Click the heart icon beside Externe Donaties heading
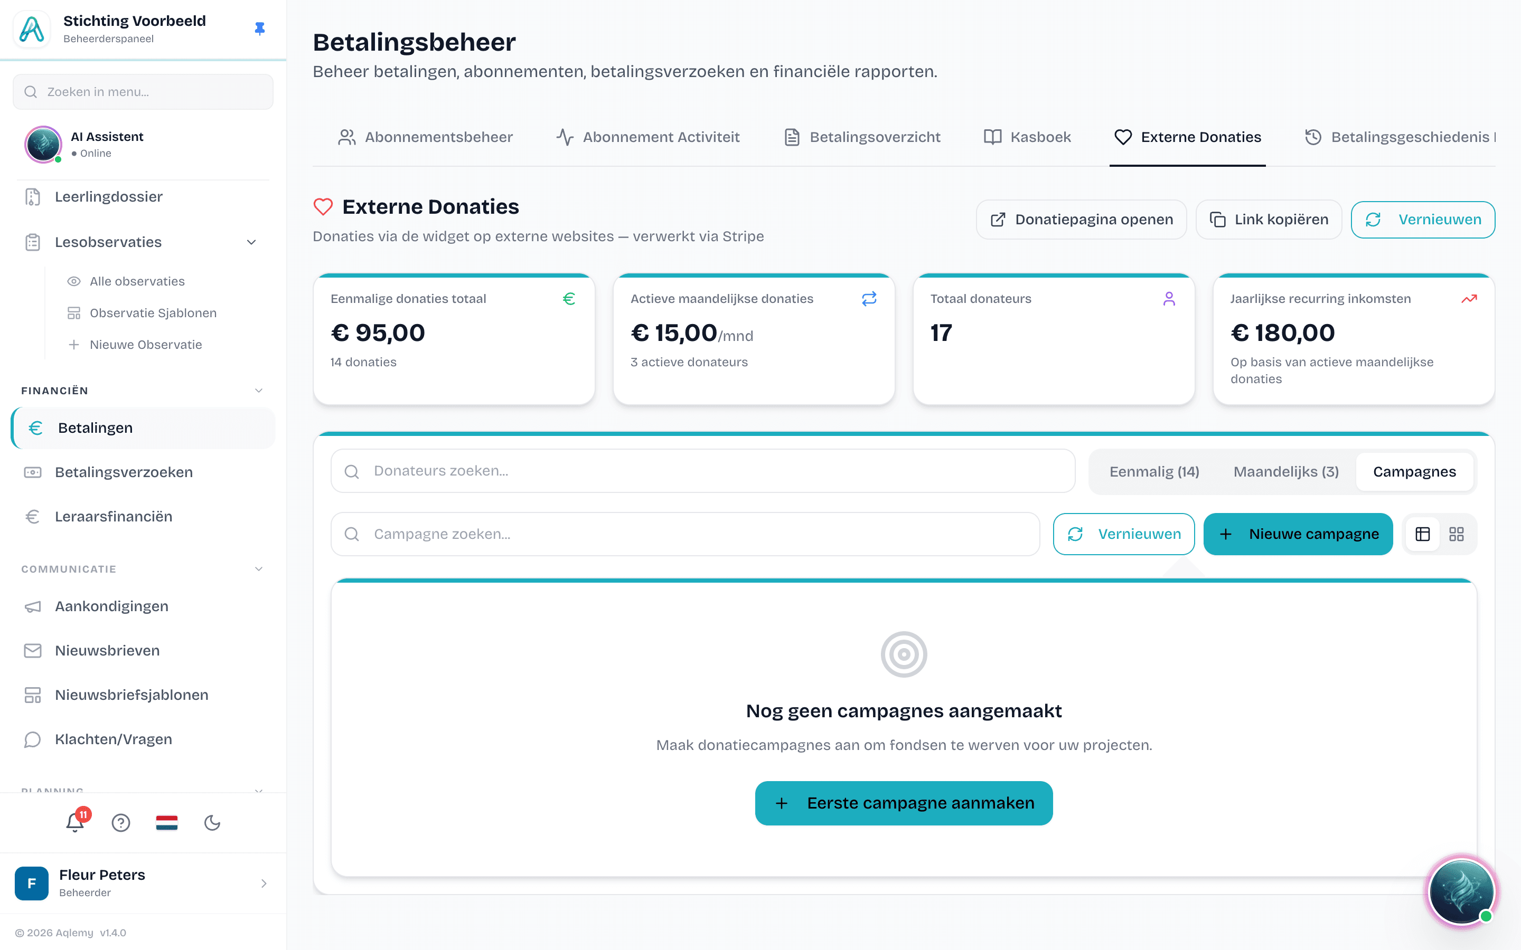Viewport: 1521px width, 950px height. point(323,207)
